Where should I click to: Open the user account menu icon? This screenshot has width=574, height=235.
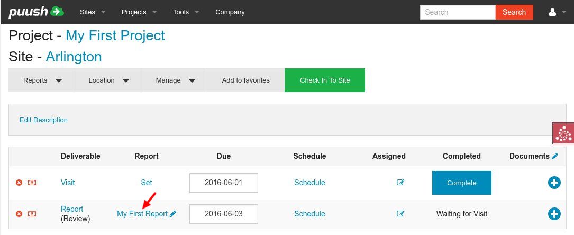pyautogui.click(x=556, y=12)
